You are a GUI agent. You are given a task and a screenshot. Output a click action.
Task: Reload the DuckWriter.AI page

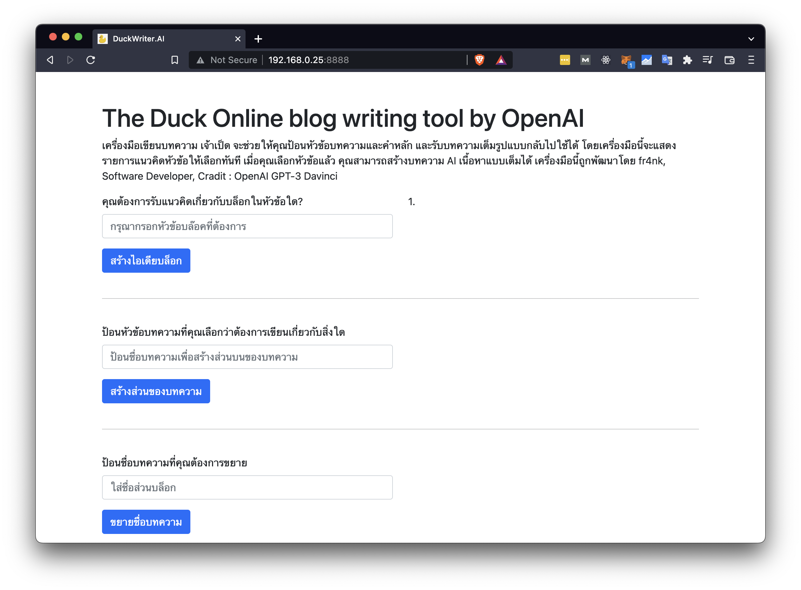point(91,60)
